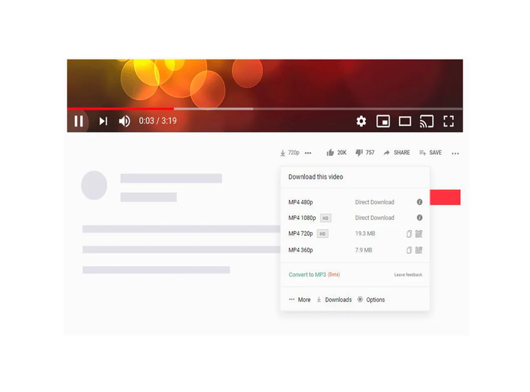530x392 pixels.
Task: Expand the More options in the panel
Action: click(300, 300)
